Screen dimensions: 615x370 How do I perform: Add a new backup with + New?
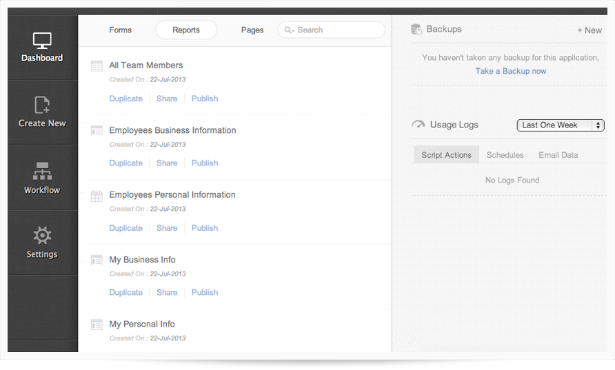coord(589,30)
